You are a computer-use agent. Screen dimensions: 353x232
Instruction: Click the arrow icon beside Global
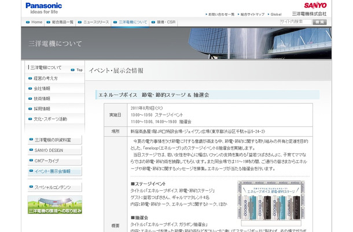(269, 14)
